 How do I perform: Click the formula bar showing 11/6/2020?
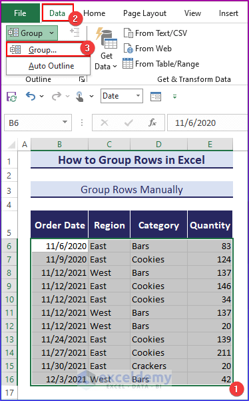click(207, 123)
